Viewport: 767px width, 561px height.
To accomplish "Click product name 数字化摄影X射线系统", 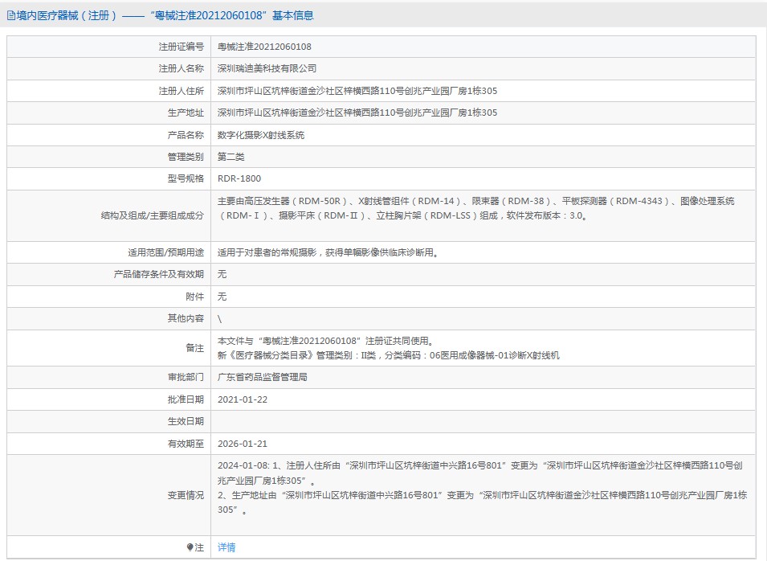I will tap(261, 135).
